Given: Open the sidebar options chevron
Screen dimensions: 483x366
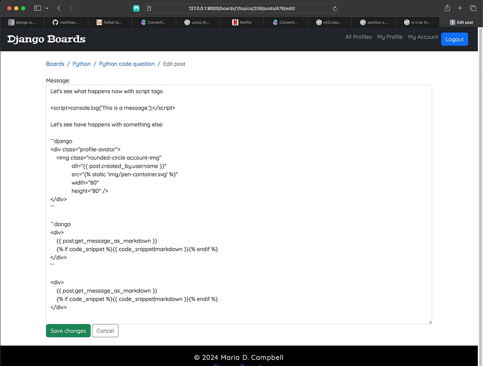Looking at the screenshot, I should click(x=47, y=8).
